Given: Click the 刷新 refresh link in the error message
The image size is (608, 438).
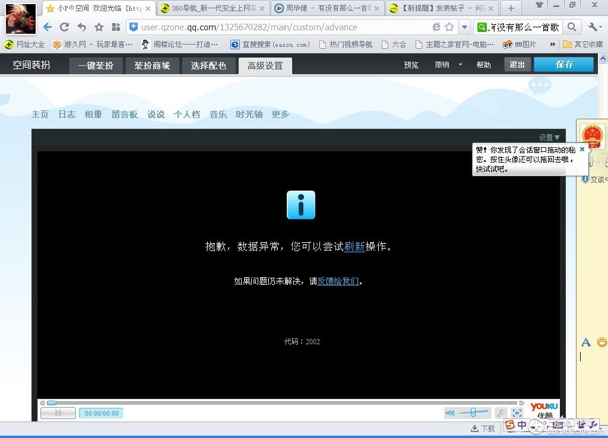Looking at the screenshot, I should click(x=354, y=246).
